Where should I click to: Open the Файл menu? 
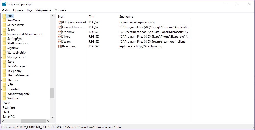click(6, 10)
